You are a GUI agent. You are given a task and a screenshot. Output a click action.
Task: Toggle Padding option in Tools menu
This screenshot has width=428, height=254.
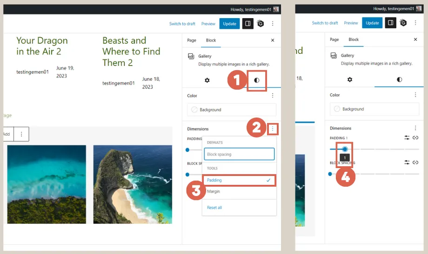click(239, 180)
